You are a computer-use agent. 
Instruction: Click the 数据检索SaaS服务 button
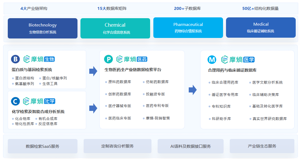point(43,146)
